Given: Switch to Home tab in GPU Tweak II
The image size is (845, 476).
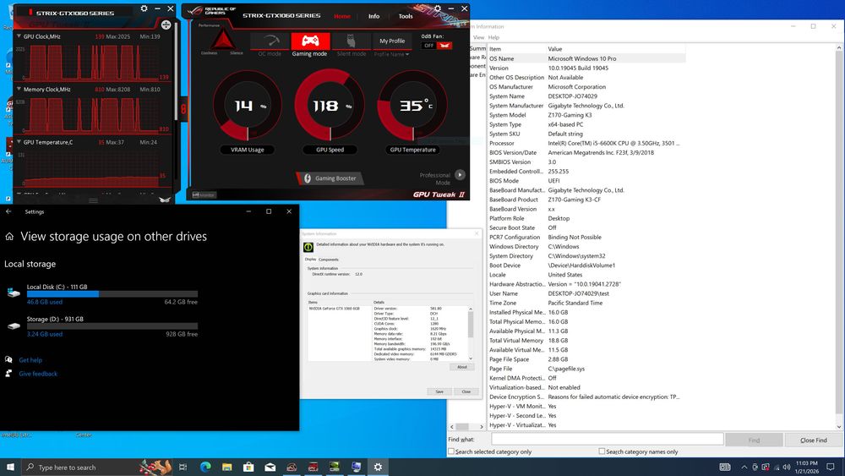Looking at the screenshot, I should pyautogui.click(x=342, y=16).
